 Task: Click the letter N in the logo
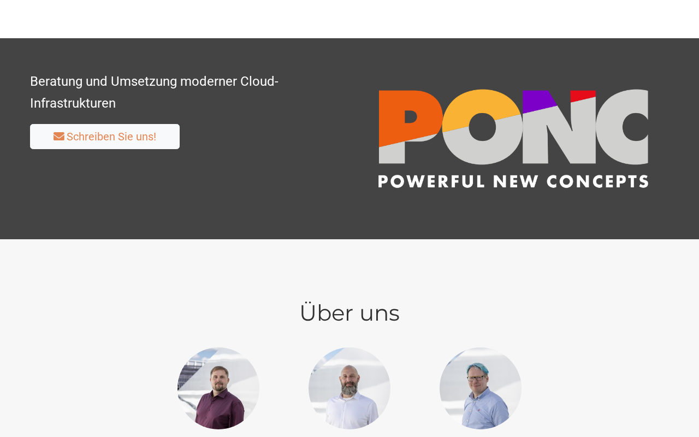pos(559,127)
